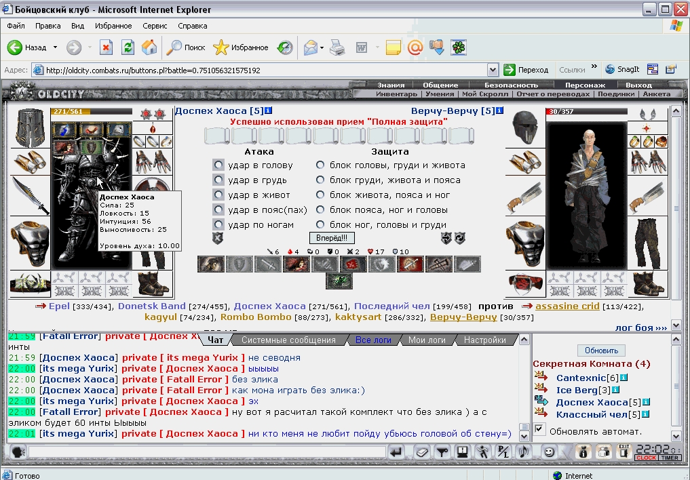Click inside the chat message input field
This screenshot has width=690, height=480.
tap(206, 452)
